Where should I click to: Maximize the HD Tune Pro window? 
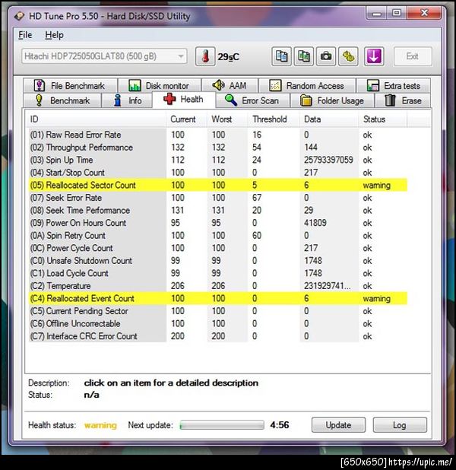[397, 13]
